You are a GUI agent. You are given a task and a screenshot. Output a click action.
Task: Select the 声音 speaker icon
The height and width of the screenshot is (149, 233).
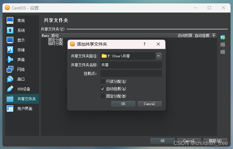[x=10, y=60]
